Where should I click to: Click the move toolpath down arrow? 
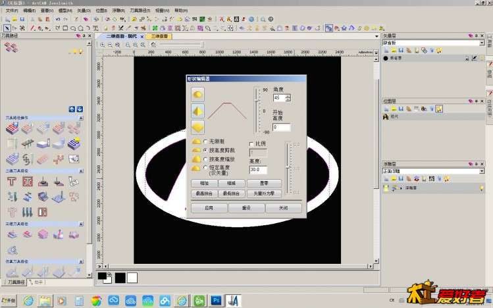80,109
